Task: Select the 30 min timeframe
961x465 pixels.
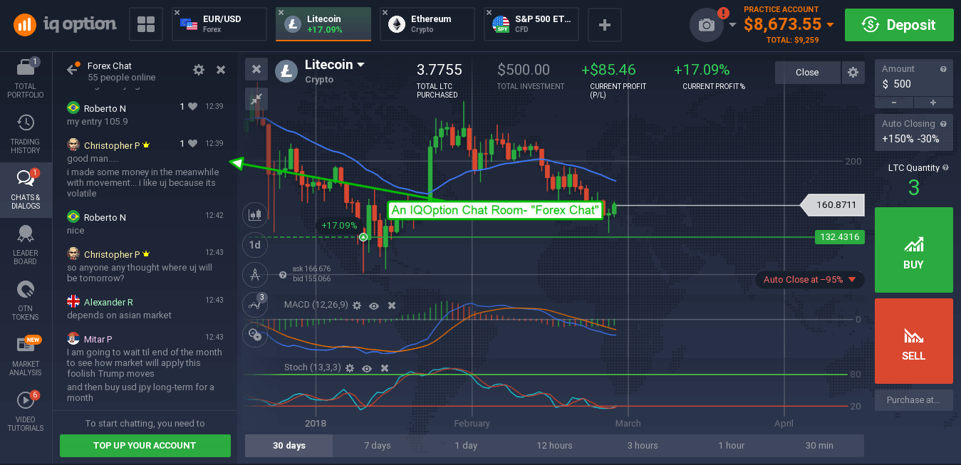Action: pyautogui.click(x=819, y=446)
